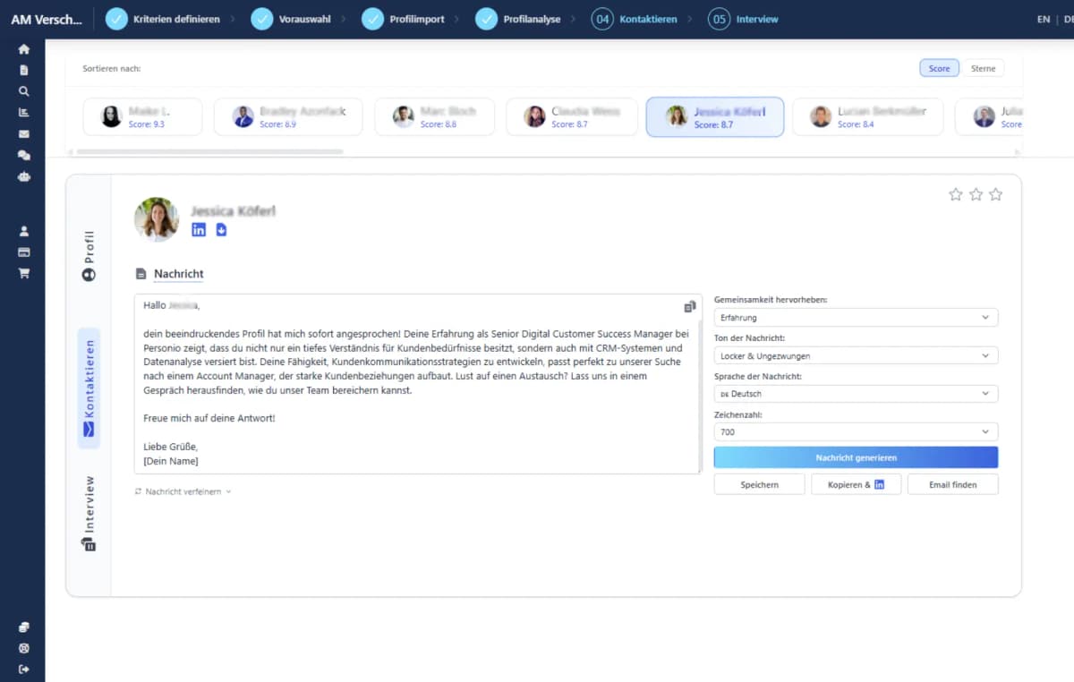The width and height of the screenshot is (1074, 682).
Task: Open the robot assistant icon in sidebar
Action: coord(24,177)
